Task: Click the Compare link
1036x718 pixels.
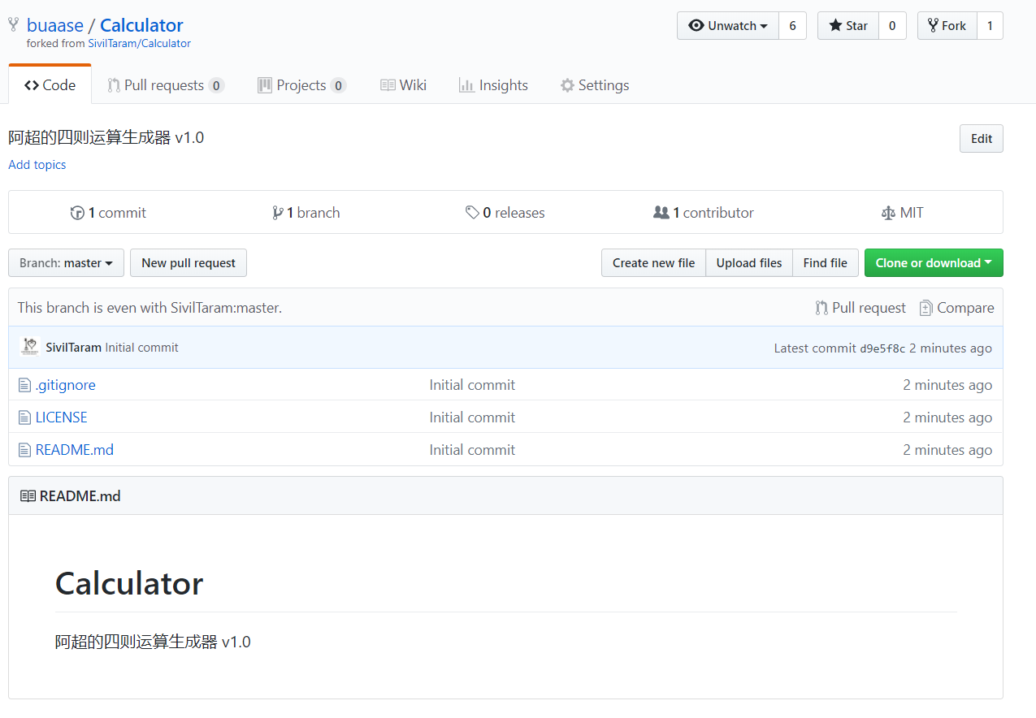Action: click(956, 308)
